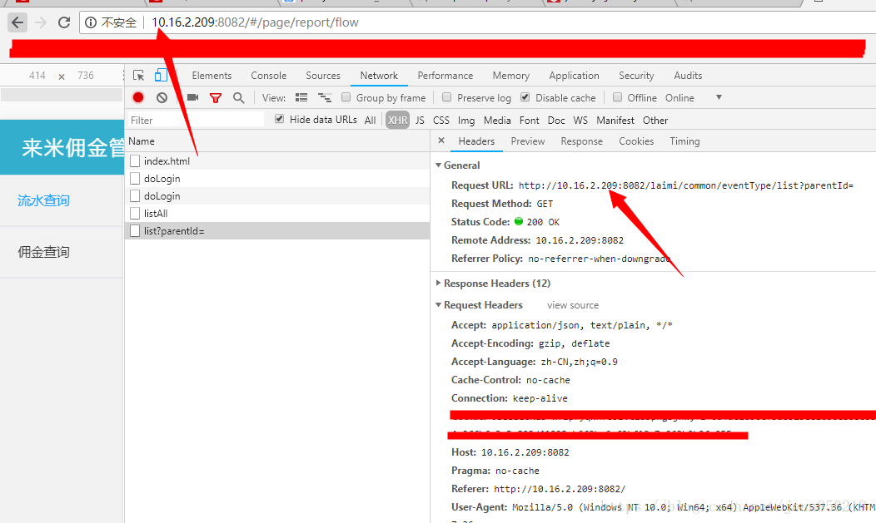The height and width of the screenshot is (523, 876).
Task: Tick the checkbox beside list?parentId=
Action: (x=135, y=231)
